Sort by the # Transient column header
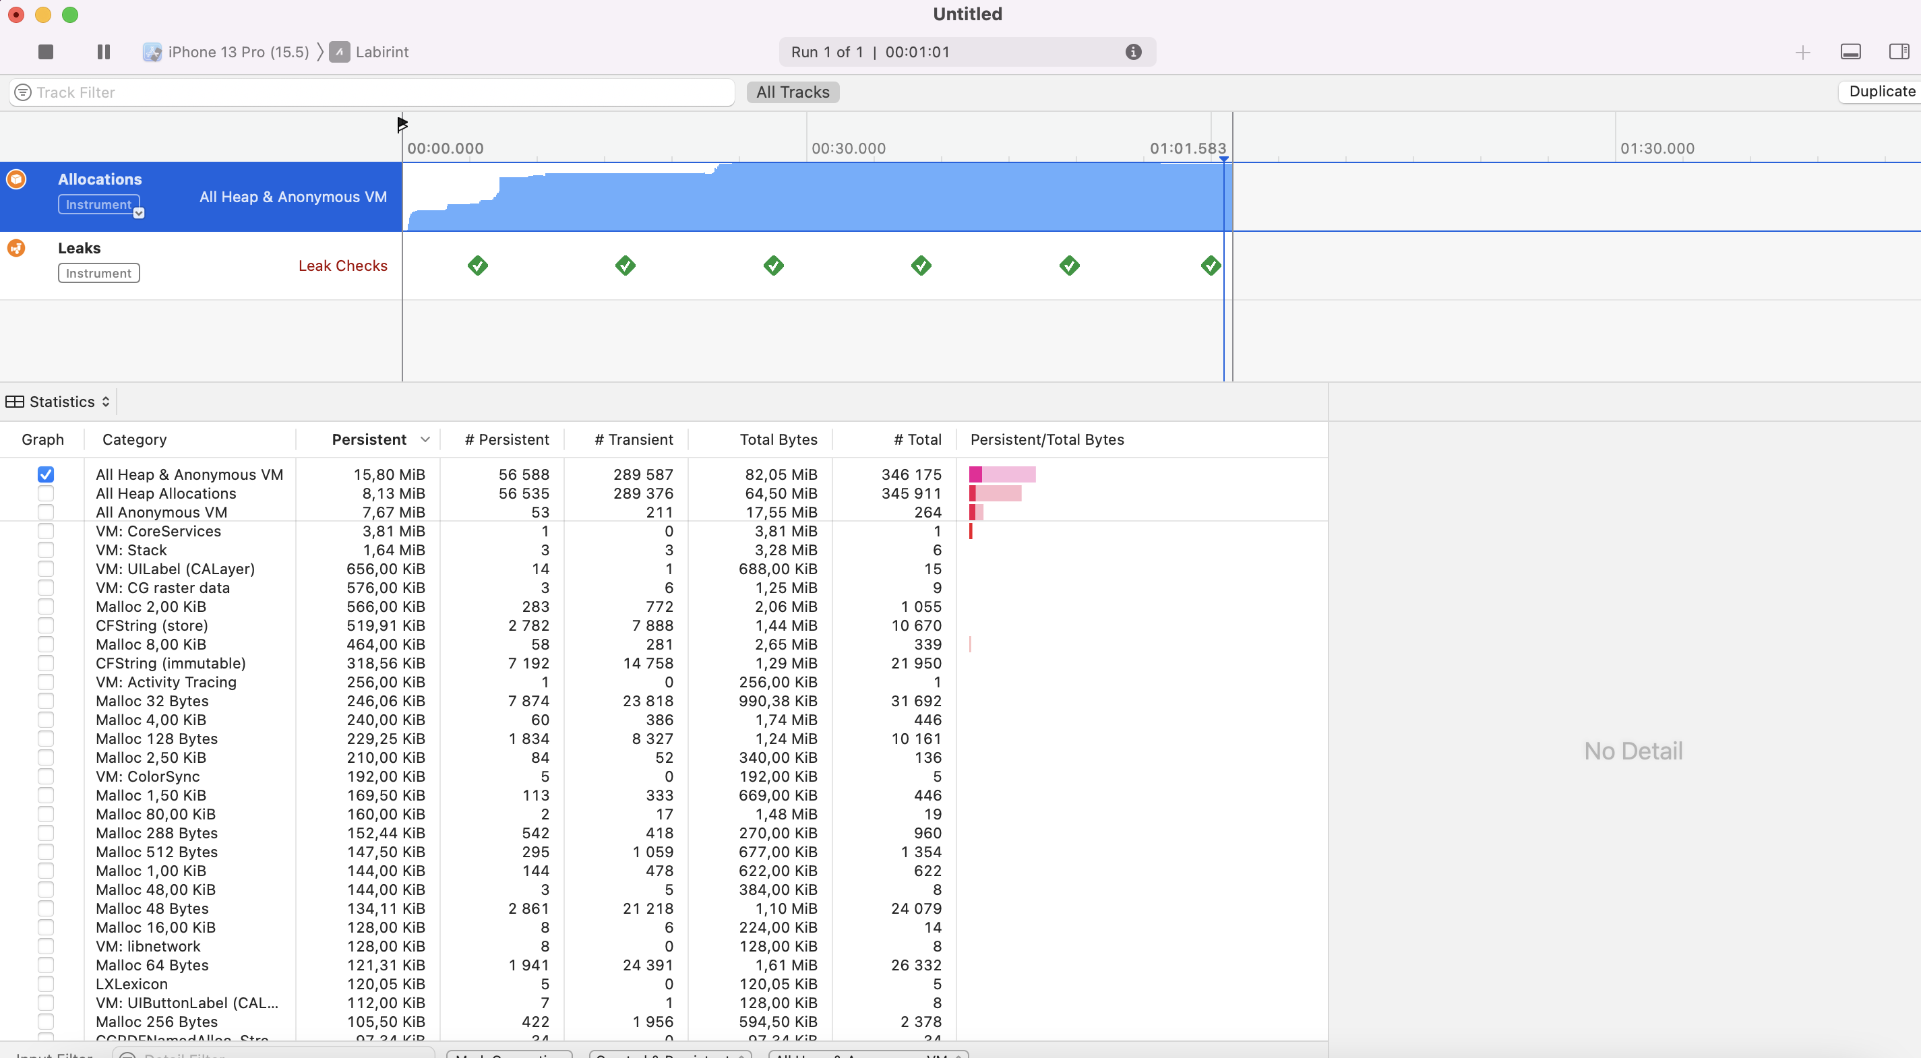Screen dimensions: 1921x1058 click(x=633, y=439)
